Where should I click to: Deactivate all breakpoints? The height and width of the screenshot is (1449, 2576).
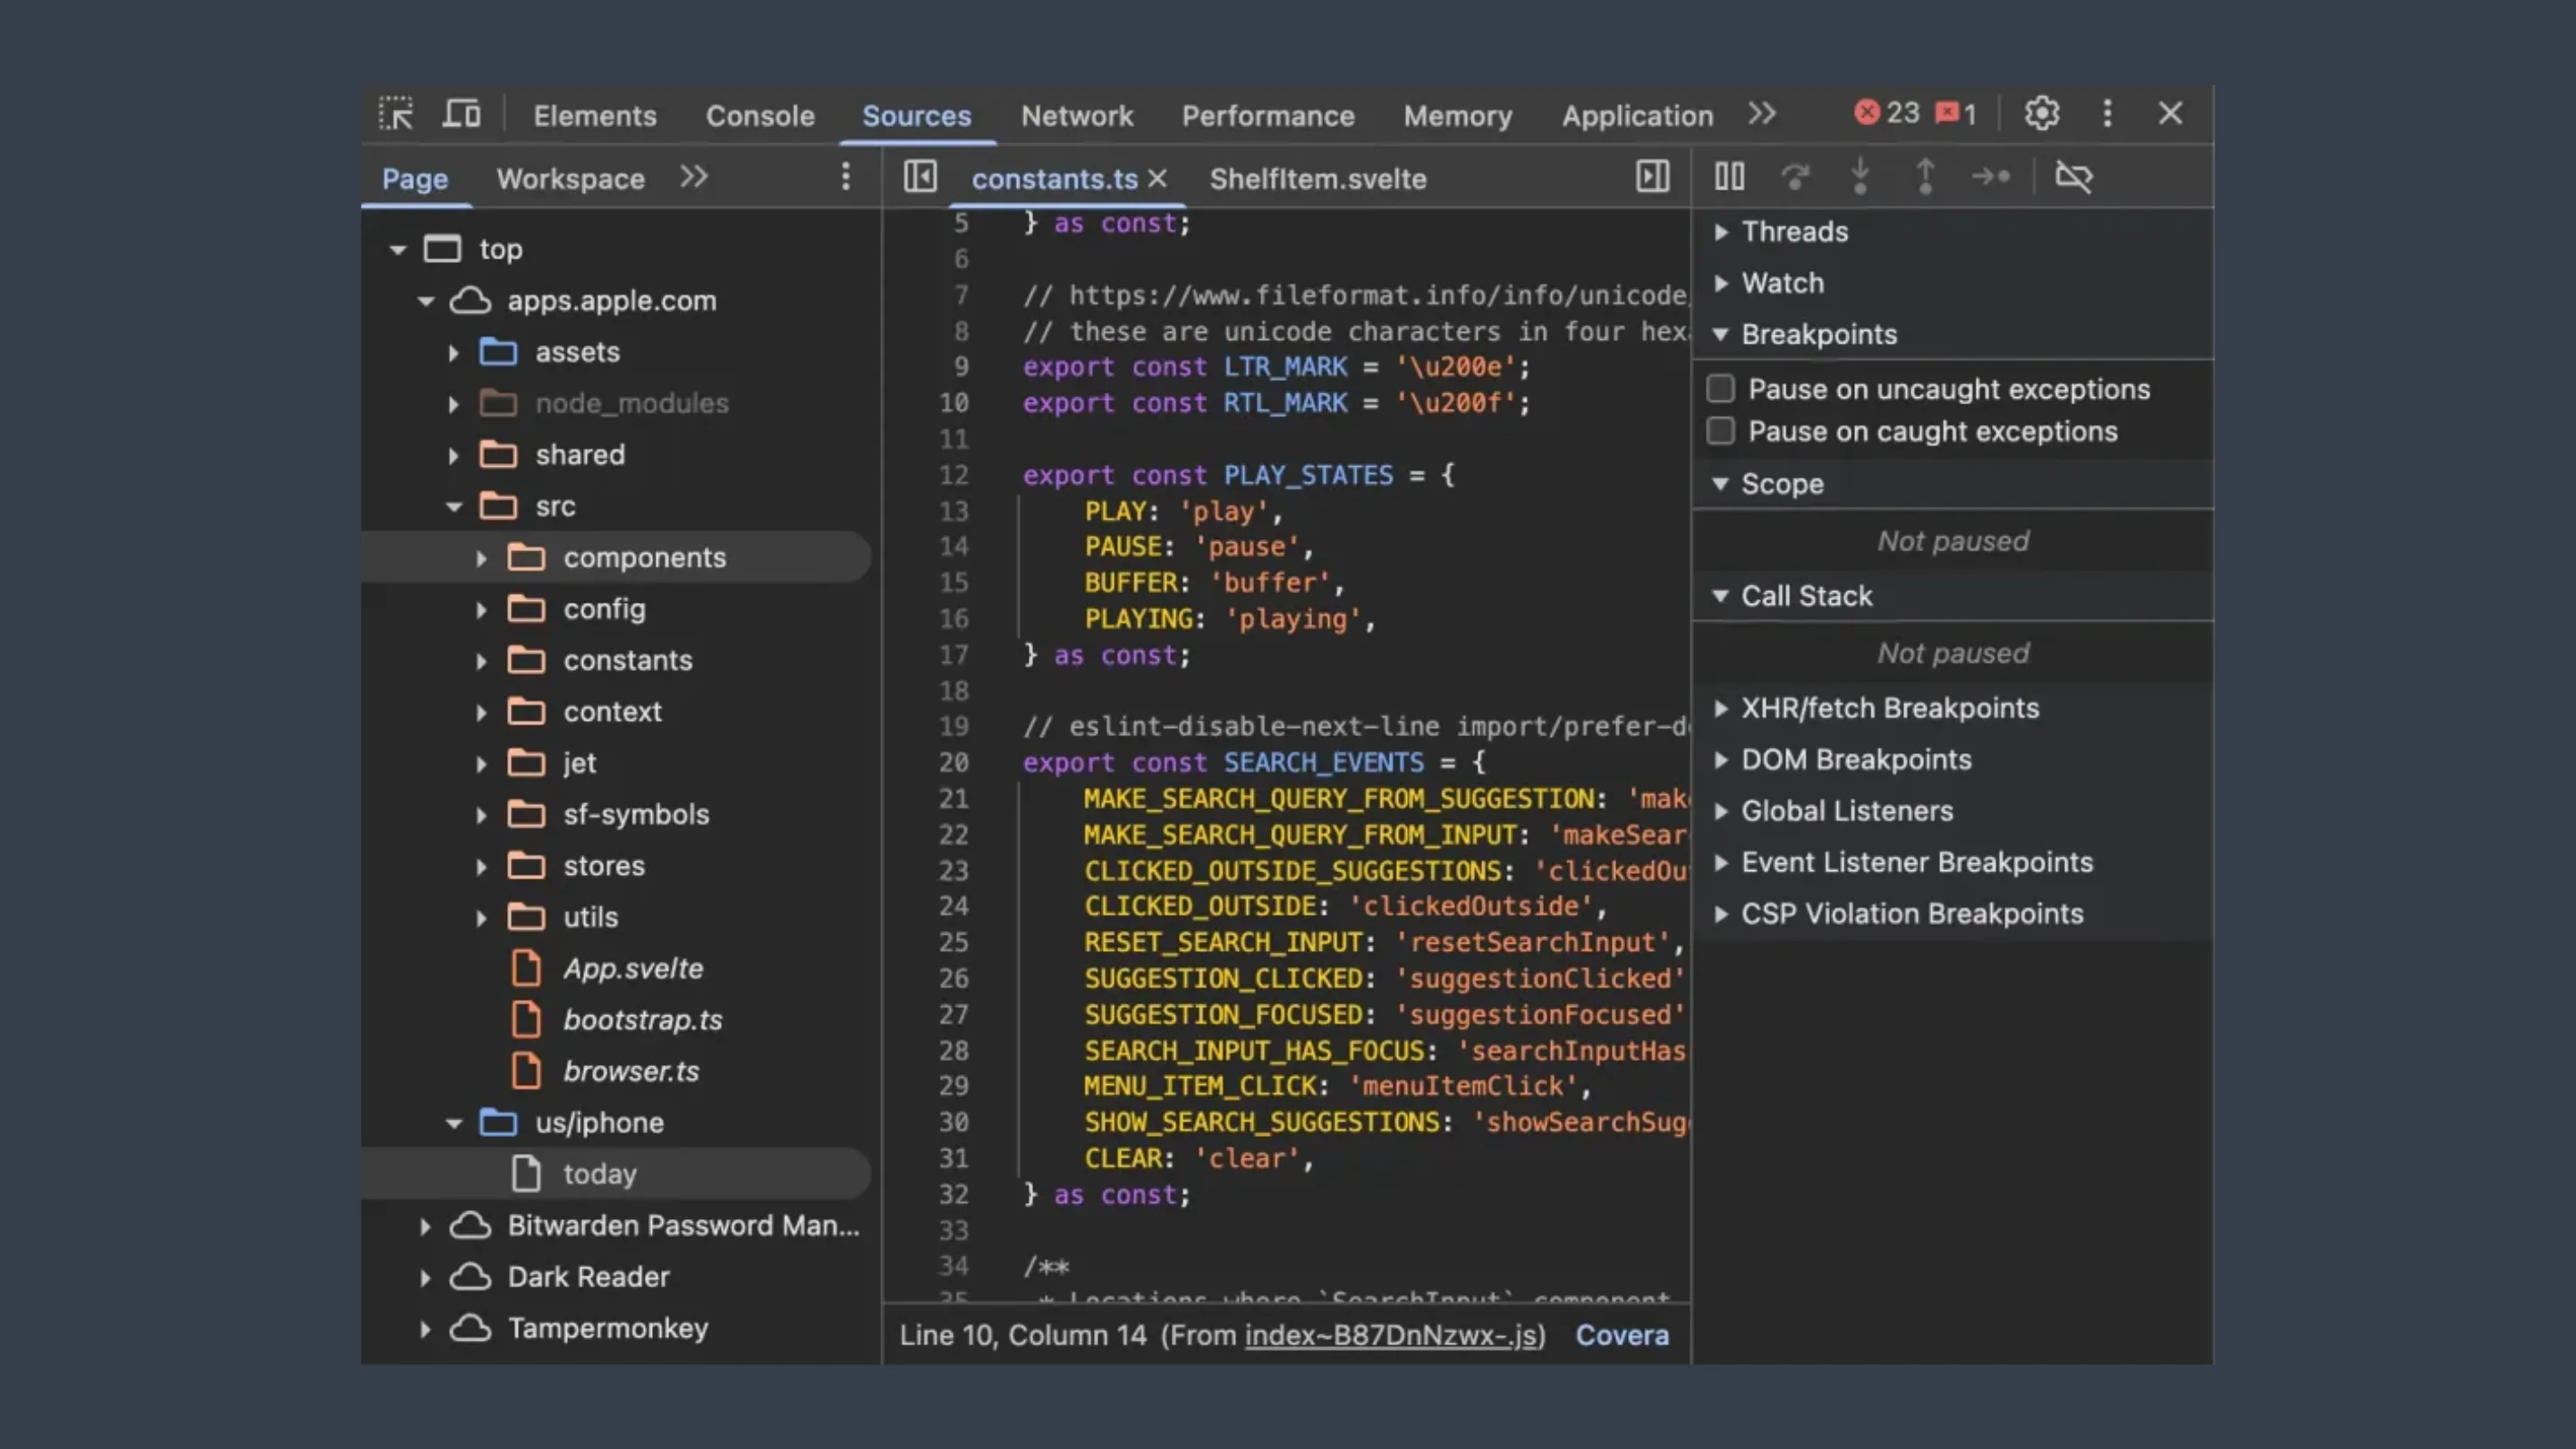tap(2073, 177)
